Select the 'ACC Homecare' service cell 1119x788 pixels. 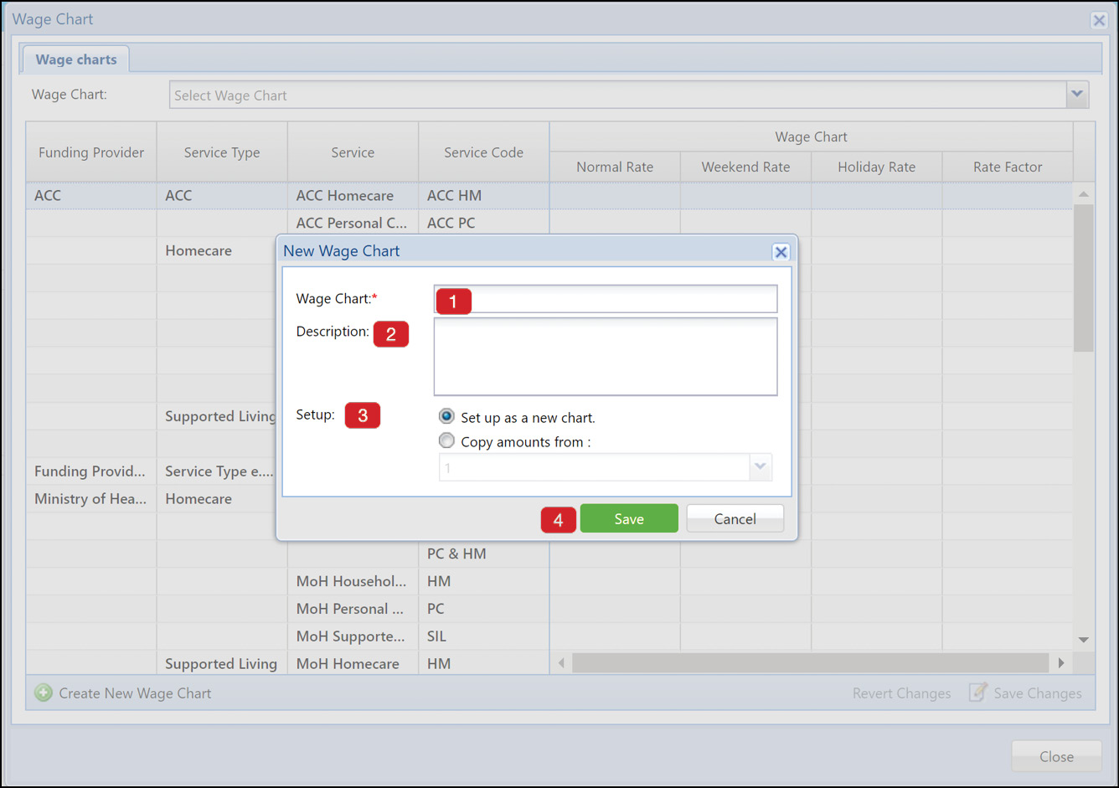pyautogui.click(x=353, y=195)
